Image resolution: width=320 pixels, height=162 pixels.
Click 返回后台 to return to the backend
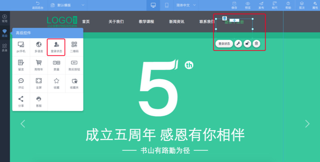[x=37, y=5]
